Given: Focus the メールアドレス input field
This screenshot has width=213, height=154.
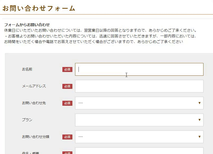Looking at the screenshot, I should pos(139,86).
